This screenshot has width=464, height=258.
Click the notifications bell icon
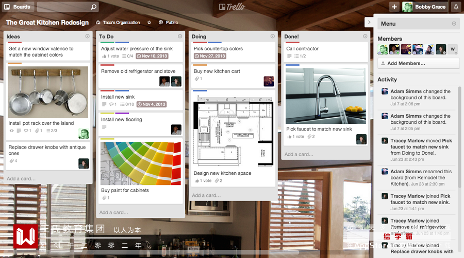click(456, 7)
